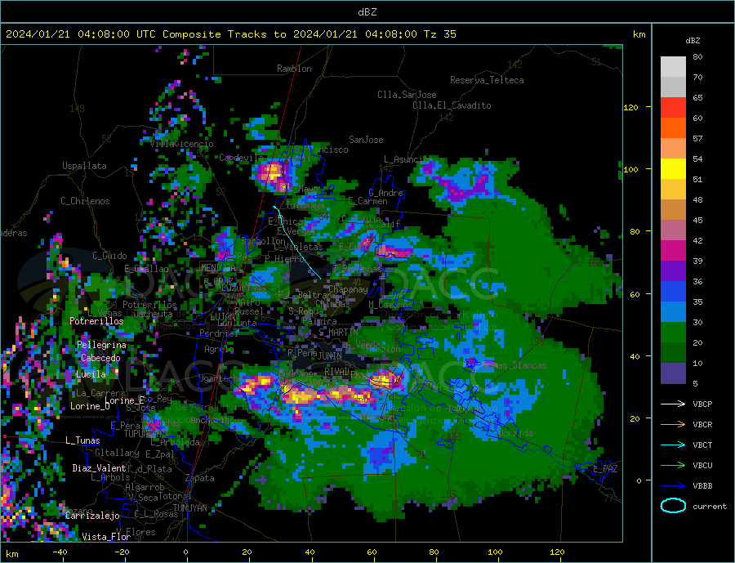Click the '100' tick on vertical km axis
This screenshot has height=563, width=735.
[631, 169]
